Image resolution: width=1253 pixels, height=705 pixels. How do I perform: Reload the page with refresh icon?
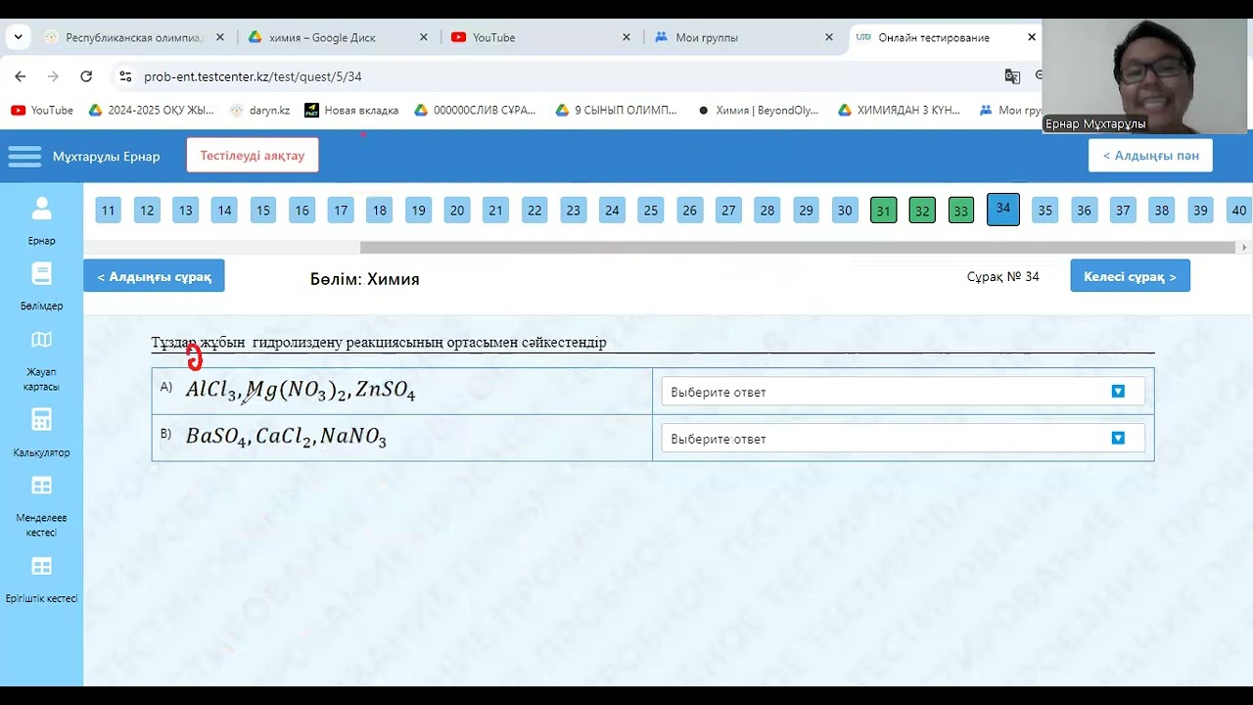tap(86, 76)
